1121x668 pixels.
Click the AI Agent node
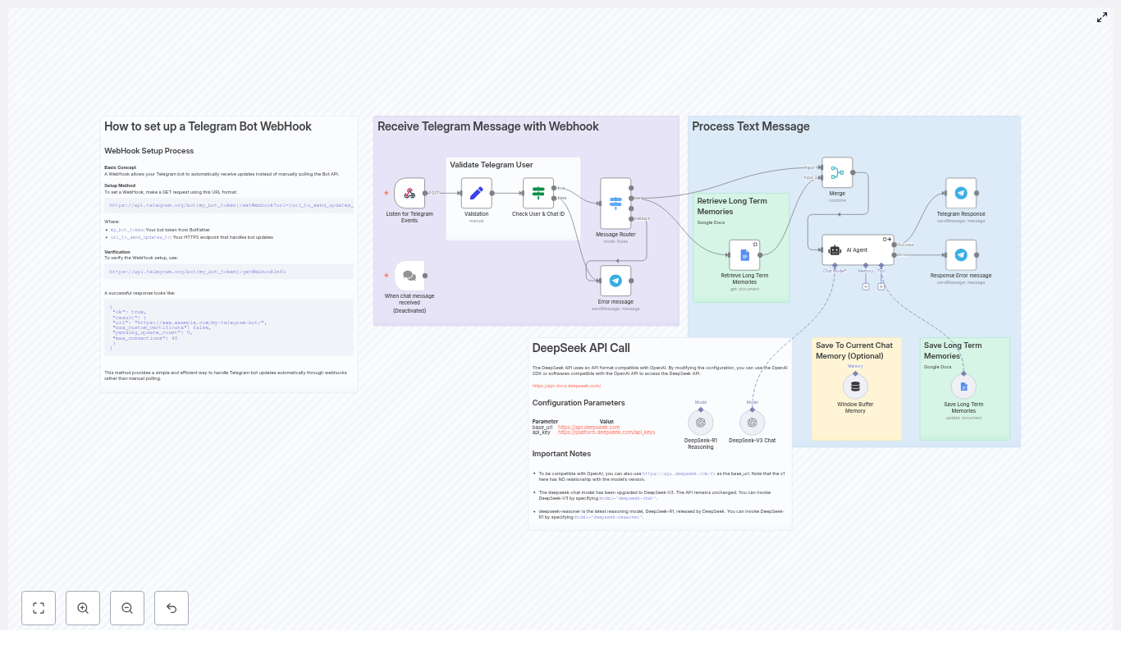[x=857, y=250]
